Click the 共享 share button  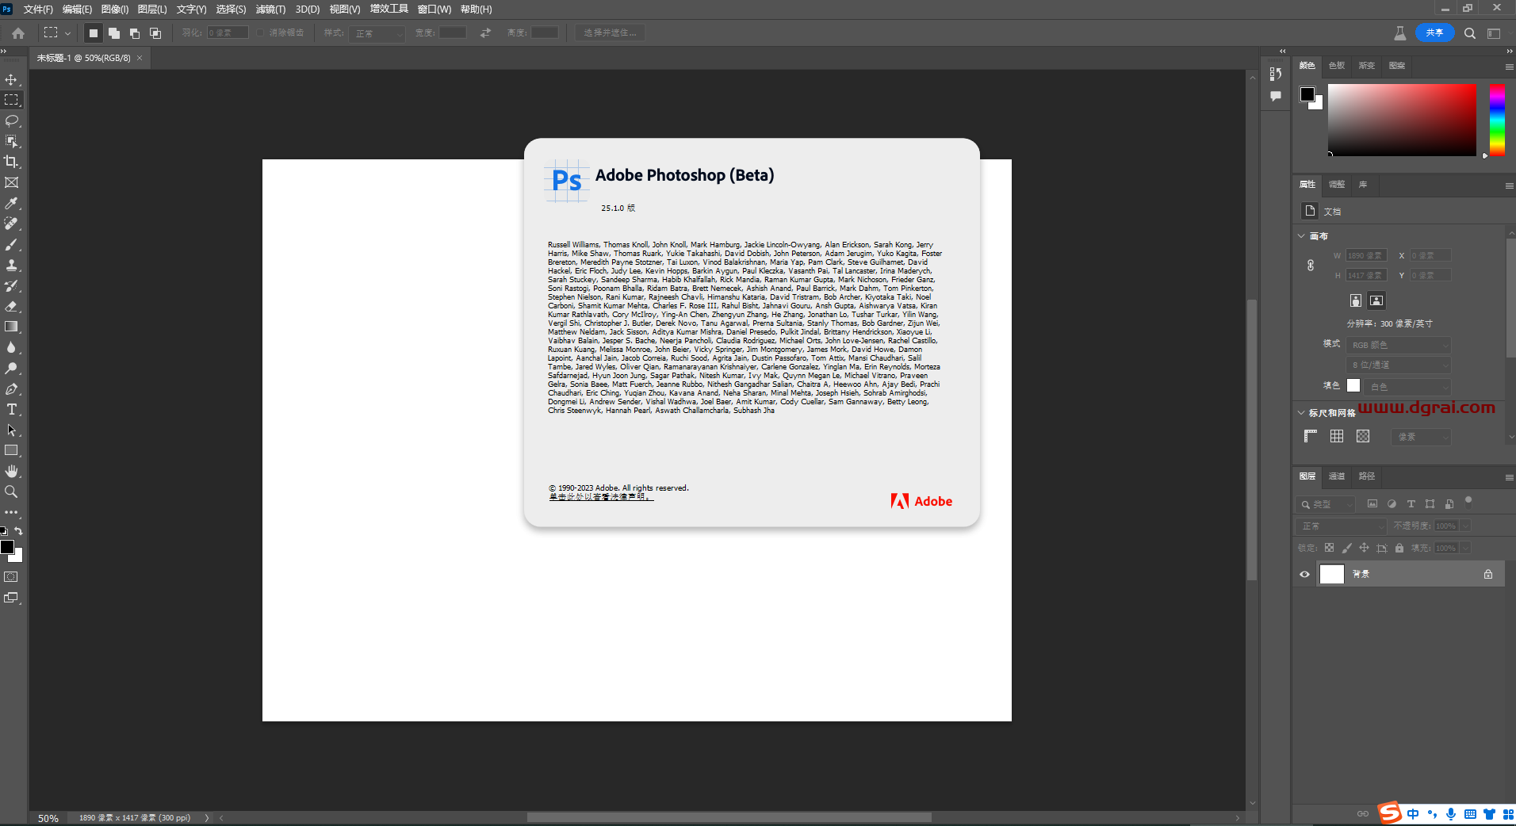click(x=1434, y=33)
